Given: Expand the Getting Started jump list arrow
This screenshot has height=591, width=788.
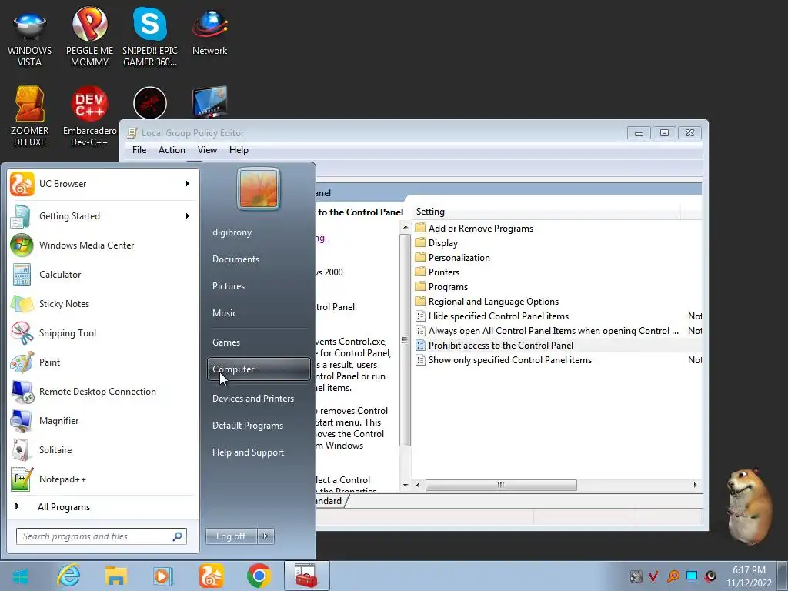Looking at the screenshot, I should (x=188, y=216).
